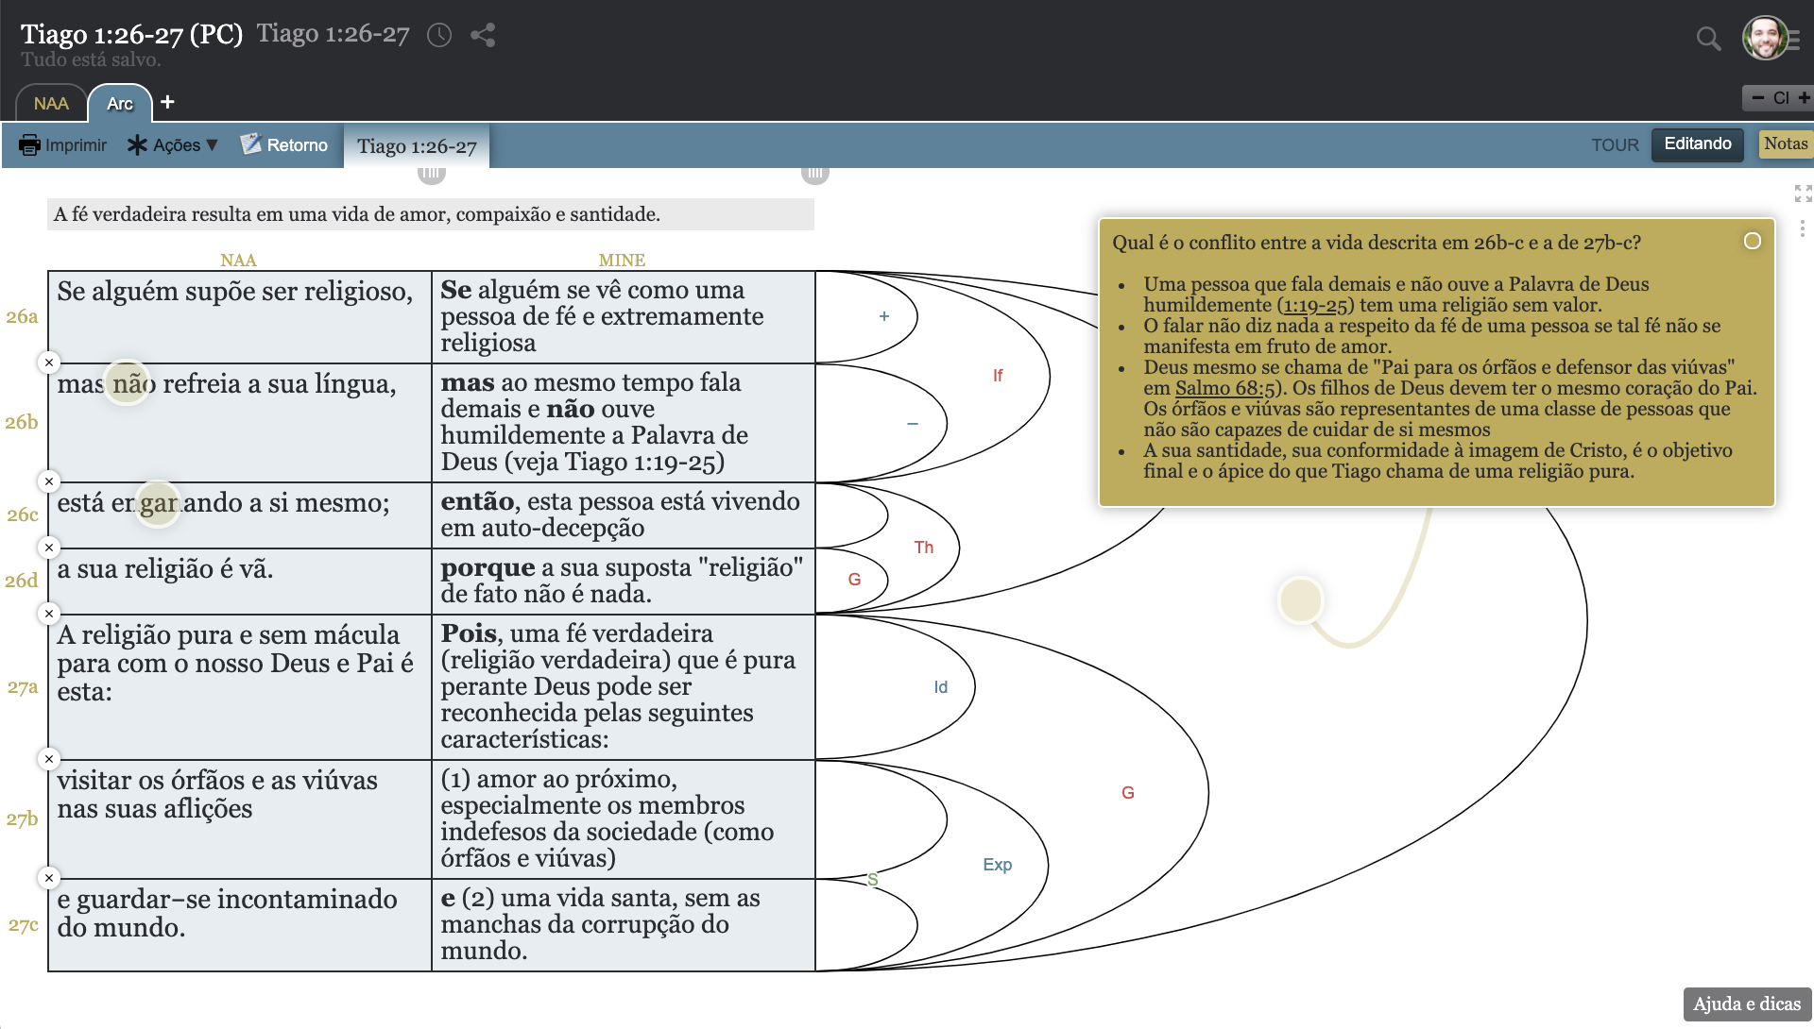Click the share icon in header
Viewport: 1814px width, 1029px height.
[x=483, y=35]
